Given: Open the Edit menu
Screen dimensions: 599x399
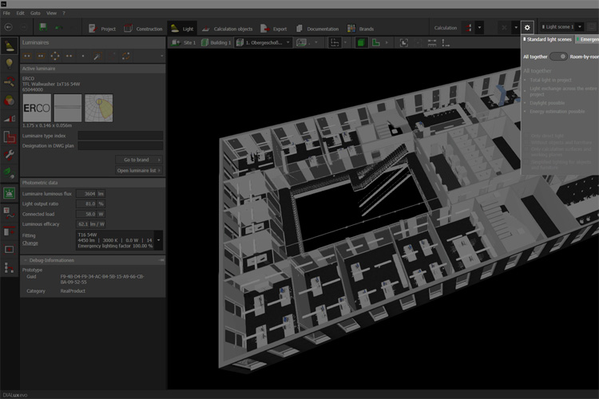Looking at the screenshot, I should click(x=22, y=14).
